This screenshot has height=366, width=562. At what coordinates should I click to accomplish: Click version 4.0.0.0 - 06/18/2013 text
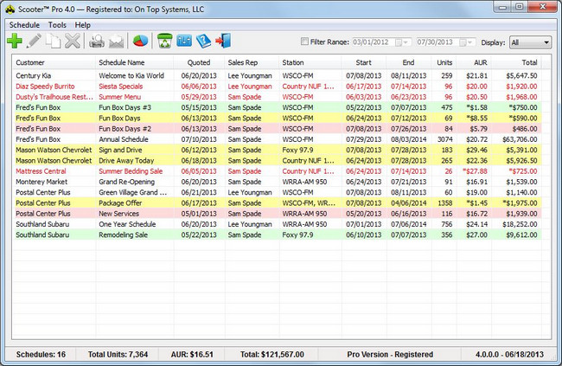point(509,355)
